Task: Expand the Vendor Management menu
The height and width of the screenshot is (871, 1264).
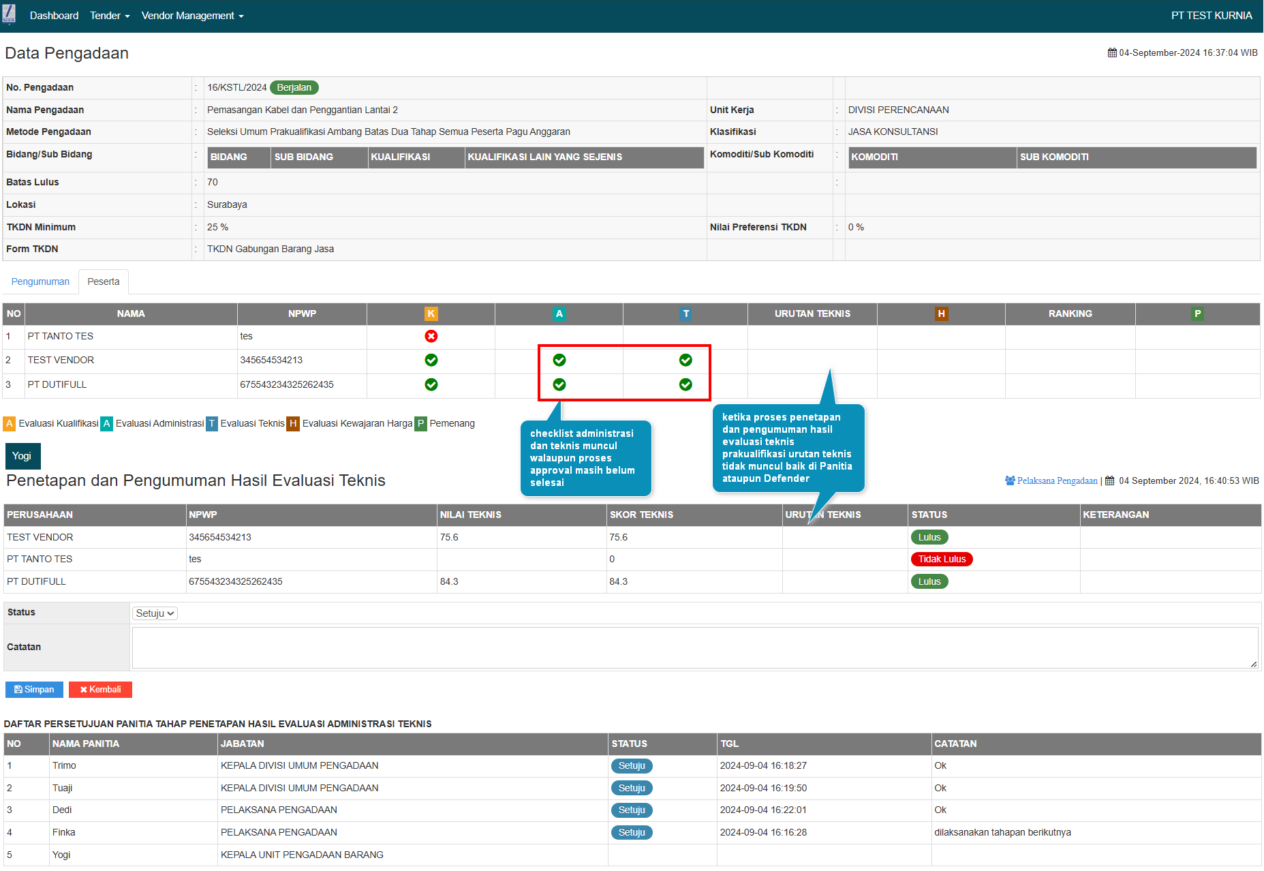Action: click(x=192, y=16)
